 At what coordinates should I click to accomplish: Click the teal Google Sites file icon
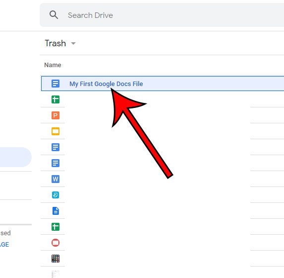pyautogui.click(x=56, y=195)
